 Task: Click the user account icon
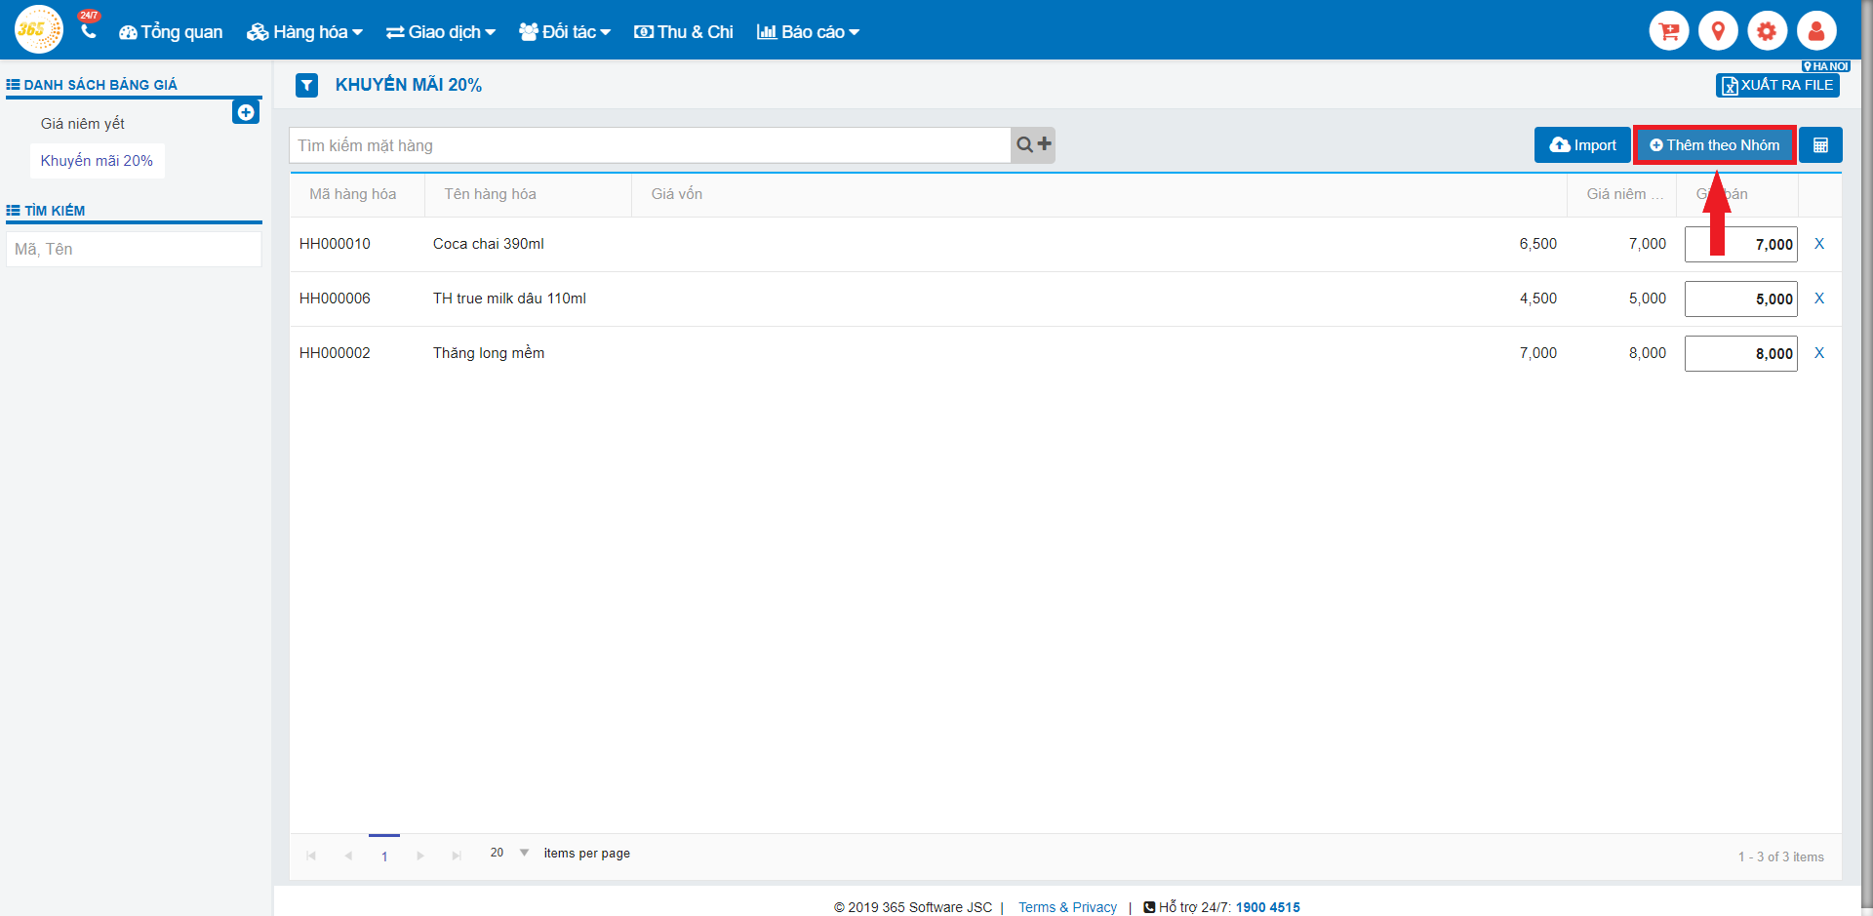point(1815,31)
